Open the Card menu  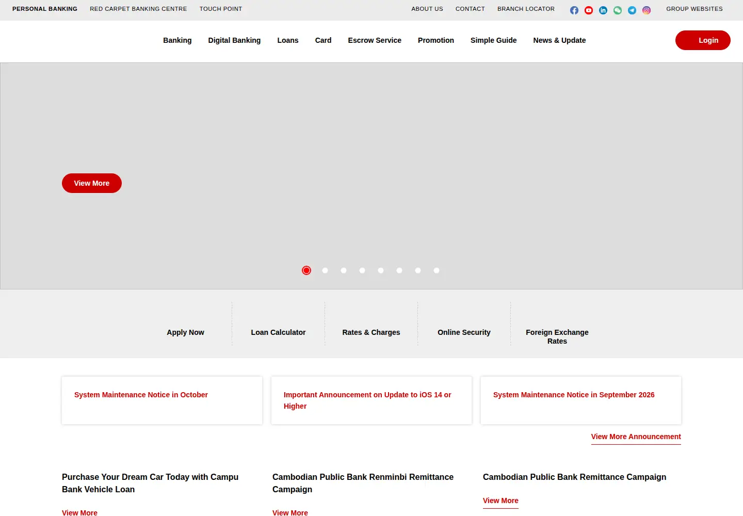[323, 40]
